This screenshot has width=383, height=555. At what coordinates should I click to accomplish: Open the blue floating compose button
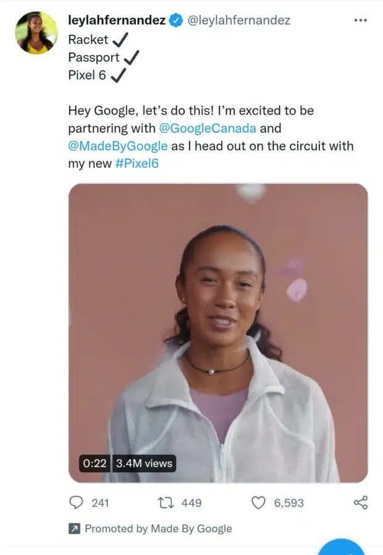[x=343, y=549]
